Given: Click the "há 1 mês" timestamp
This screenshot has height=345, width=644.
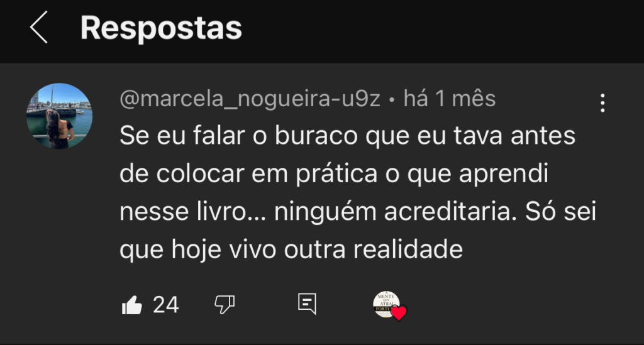Looking at the screenshot, I should pyautogui.click(x=449, y=99).
